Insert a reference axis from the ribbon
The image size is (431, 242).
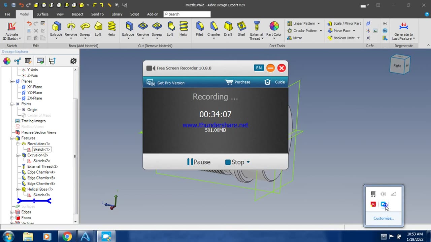click(x=368, y=31)
